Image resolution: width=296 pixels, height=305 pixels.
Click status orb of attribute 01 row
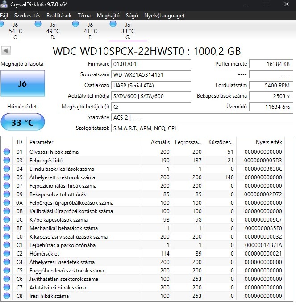point(7,152)
